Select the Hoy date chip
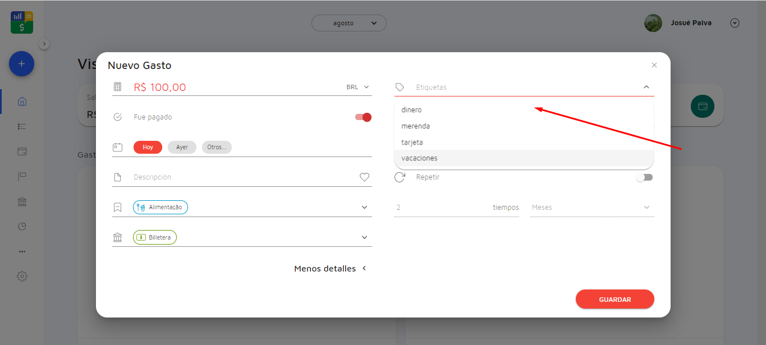Screen dimensions: 766x345 148,147
